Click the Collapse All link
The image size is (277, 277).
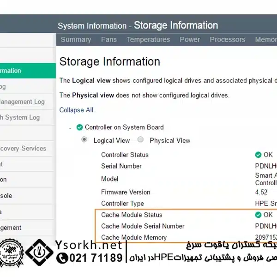[76, 110]
